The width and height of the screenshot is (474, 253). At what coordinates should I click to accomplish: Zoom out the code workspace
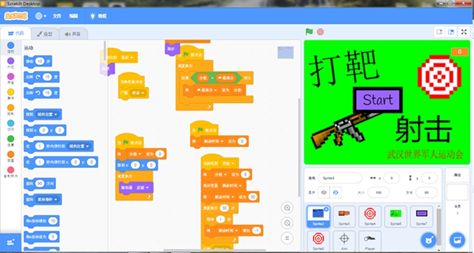coord(287,223)
